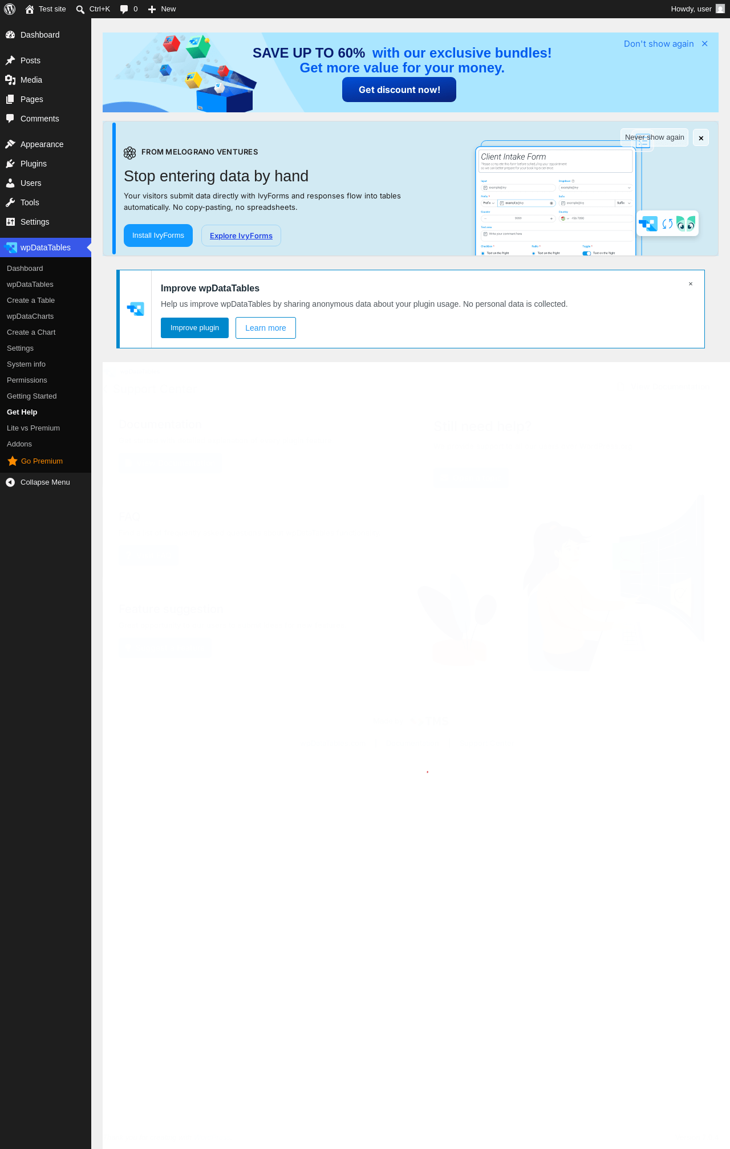Open Appearance via the paintbrush icon

click(10, 144)
